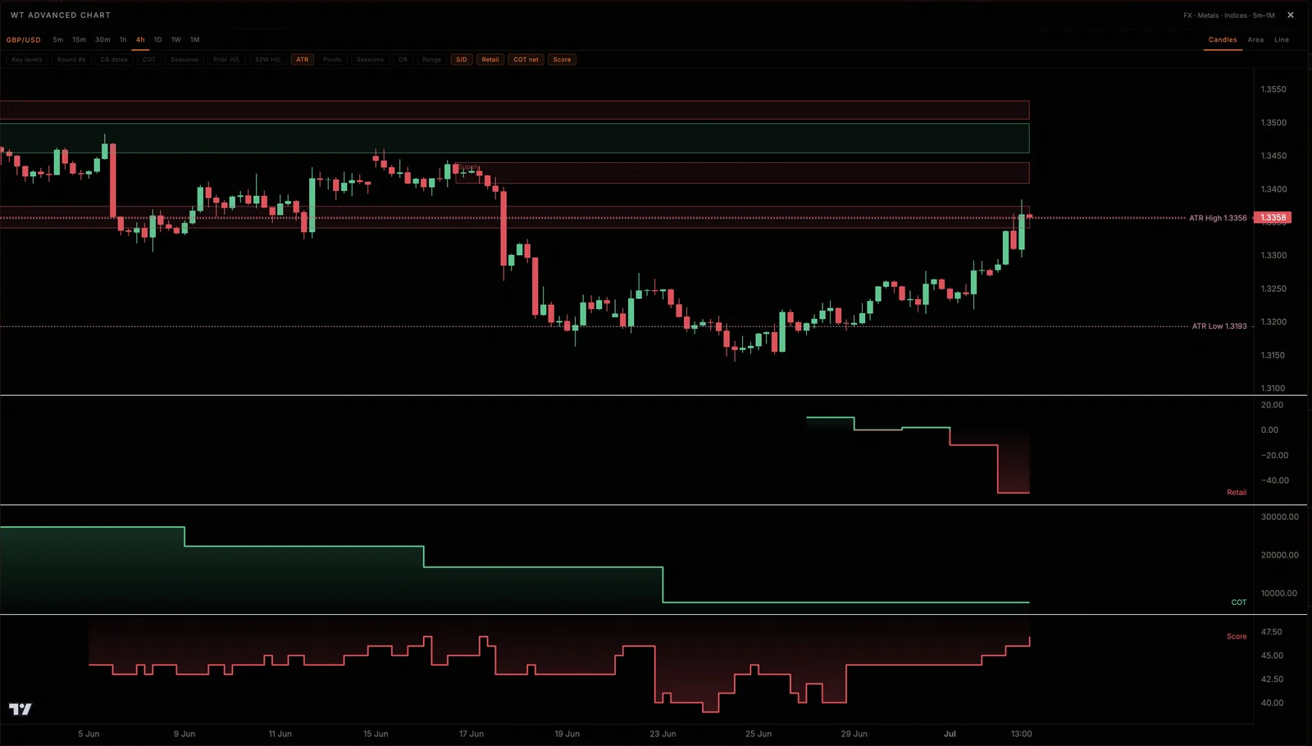Toggle the CB dates overlay

(114, 60)
